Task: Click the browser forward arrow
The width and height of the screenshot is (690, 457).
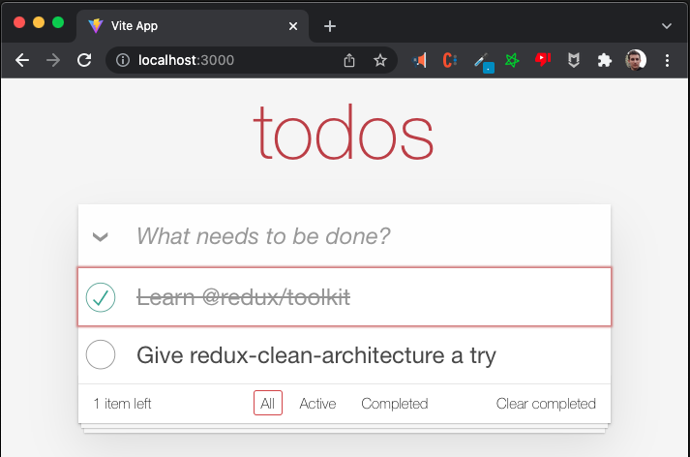Action: pos(53,60)
